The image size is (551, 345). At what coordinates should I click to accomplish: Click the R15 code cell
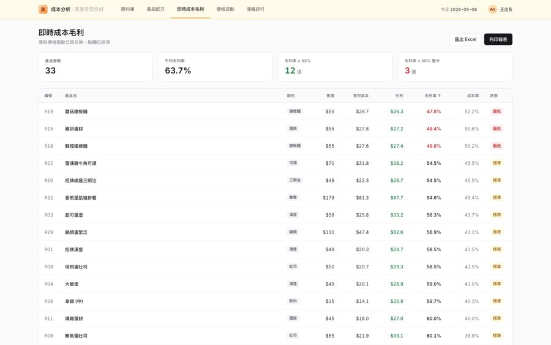(x=48, y=129)
